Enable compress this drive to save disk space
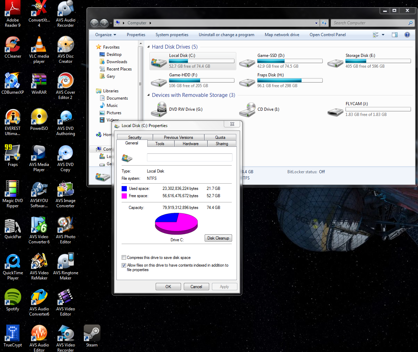Screen dimensions: 418x352 tap(124, 258)
